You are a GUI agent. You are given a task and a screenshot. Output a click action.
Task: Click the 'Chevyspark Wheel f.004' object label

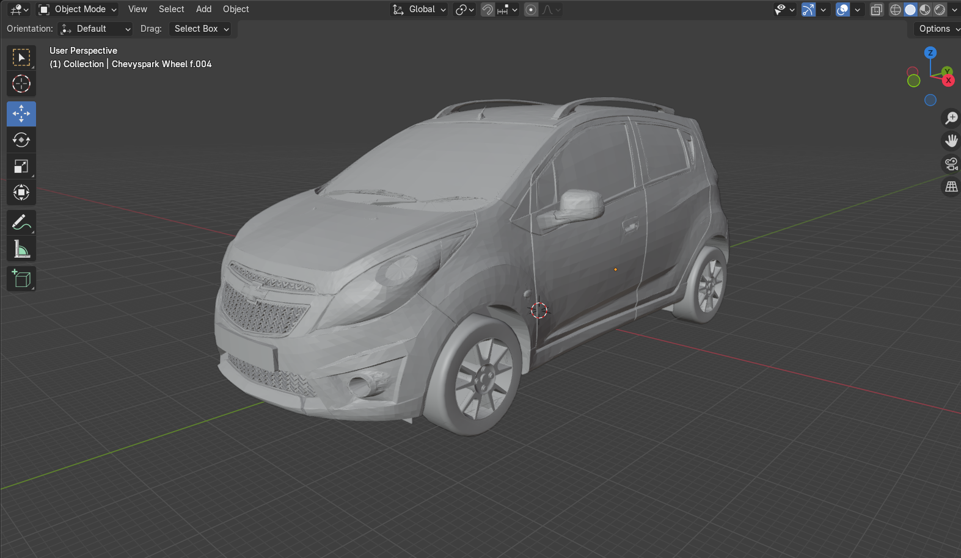(x=162, y=64)
